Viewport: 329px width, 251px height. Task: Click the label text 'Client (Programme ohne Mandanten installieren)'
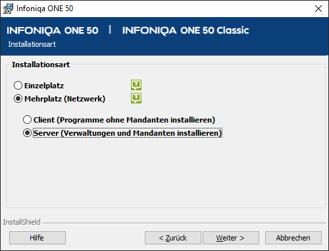[124, 120]
